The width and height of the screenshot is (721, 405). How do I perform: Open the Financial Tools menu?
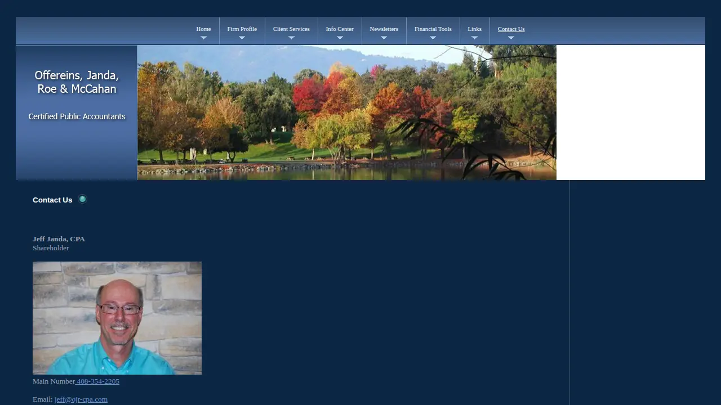[433, 29]
